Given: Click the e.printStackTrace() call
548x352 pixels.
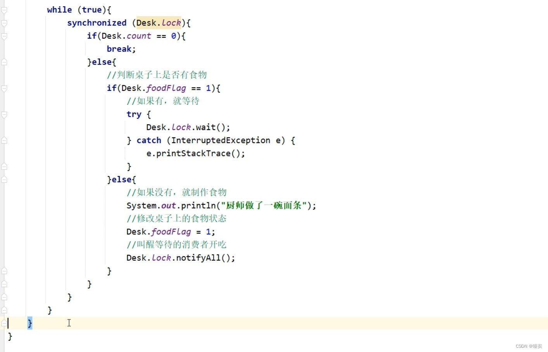Looking at the screenshot, I should 196,154.
